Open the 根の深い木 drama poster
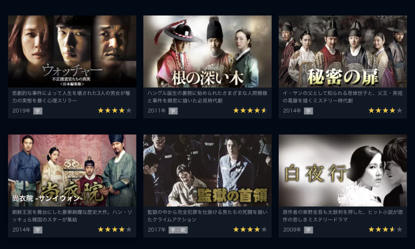Screen dimensions: 415x249 click(207, 51)
